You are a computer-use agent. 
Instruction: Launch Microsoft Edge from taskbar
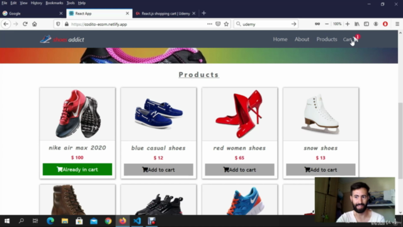coord(50,221)
